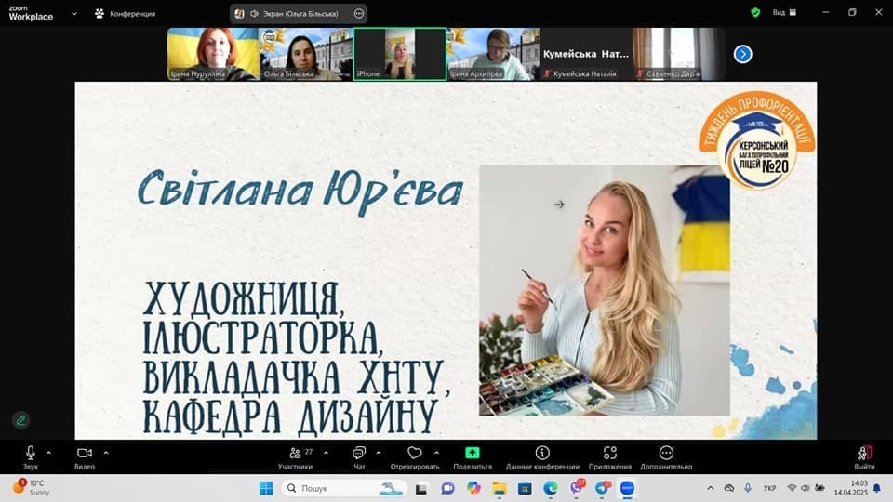Open the Приложения apps icon

point(609,454)
